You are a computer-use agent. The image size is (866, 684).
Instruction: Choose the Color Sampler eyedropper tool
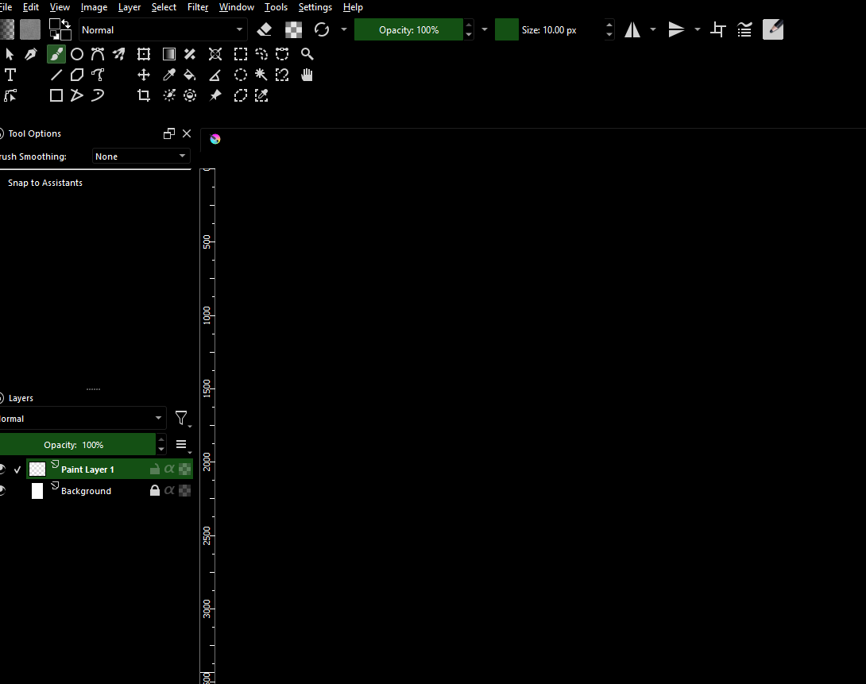[x=169, y=75]
